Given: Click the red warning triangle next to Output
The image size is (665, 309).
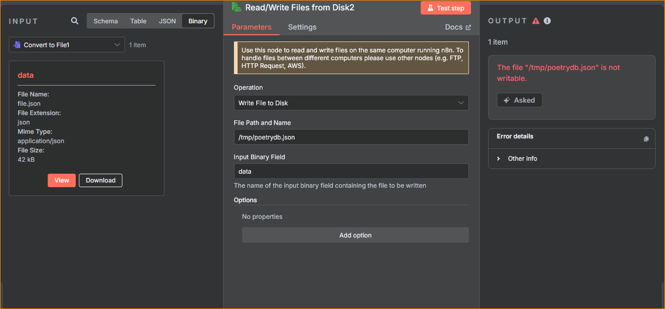Looking at the screenshot, I should click(536, 21).
